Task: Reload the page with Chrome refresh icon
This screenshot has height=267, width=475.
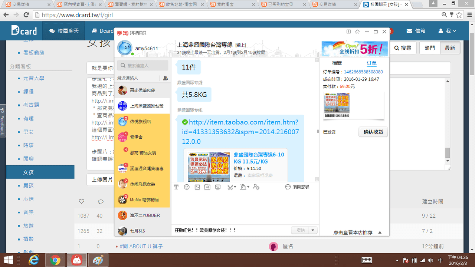Action: 26,15
